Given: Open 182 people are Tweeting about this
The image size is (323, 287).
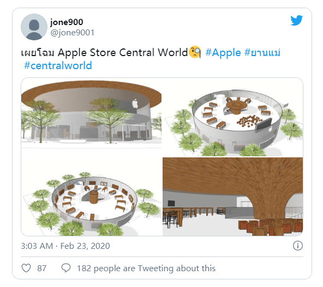Looking at the screenshot, I should (146, 268).
